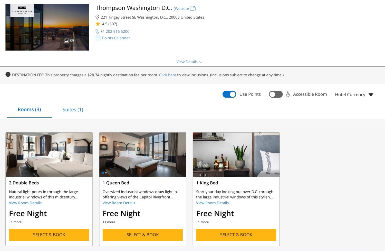Screen dimensions: 385x251
Task: Enable the Accessible Room toggle
Action: tap(276, 94)
